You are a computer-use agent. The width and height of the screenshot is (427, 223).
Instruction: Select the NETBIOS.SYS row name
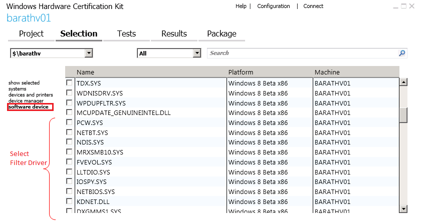coord(96,192)
